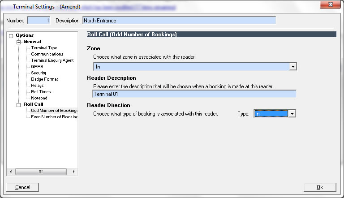This screenshot has width=344, height=198.
Task: Collapse the Options root tree node
Action: pos(12,36)
